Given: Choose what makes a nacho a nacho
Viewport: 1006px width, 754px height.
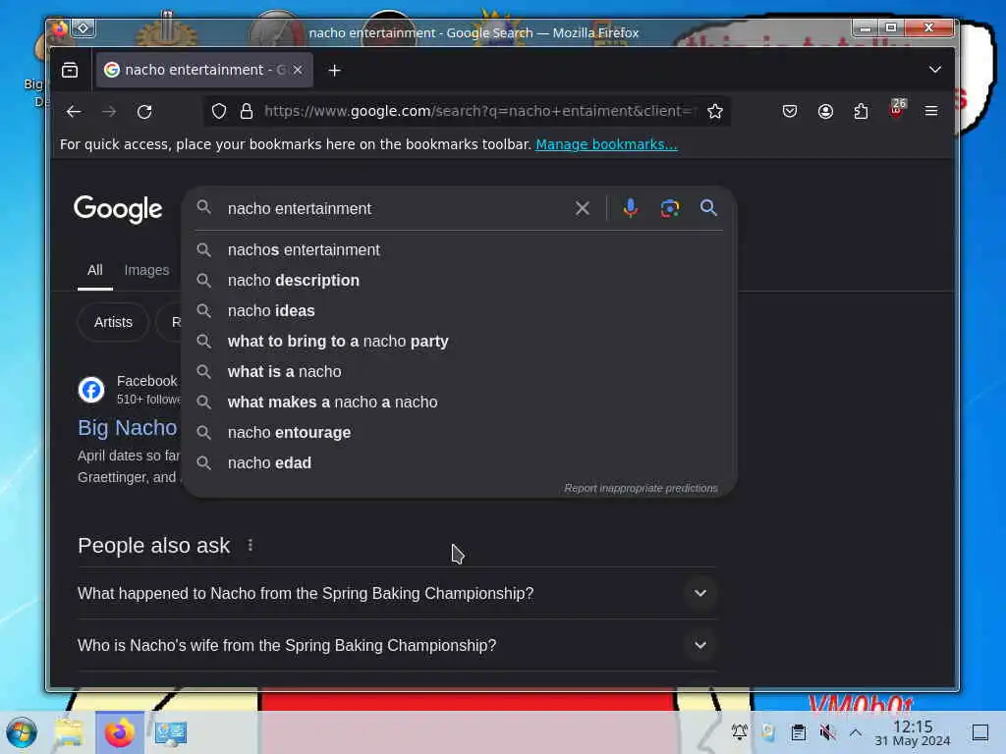Looking at the screenshot, I should [460, 402].
